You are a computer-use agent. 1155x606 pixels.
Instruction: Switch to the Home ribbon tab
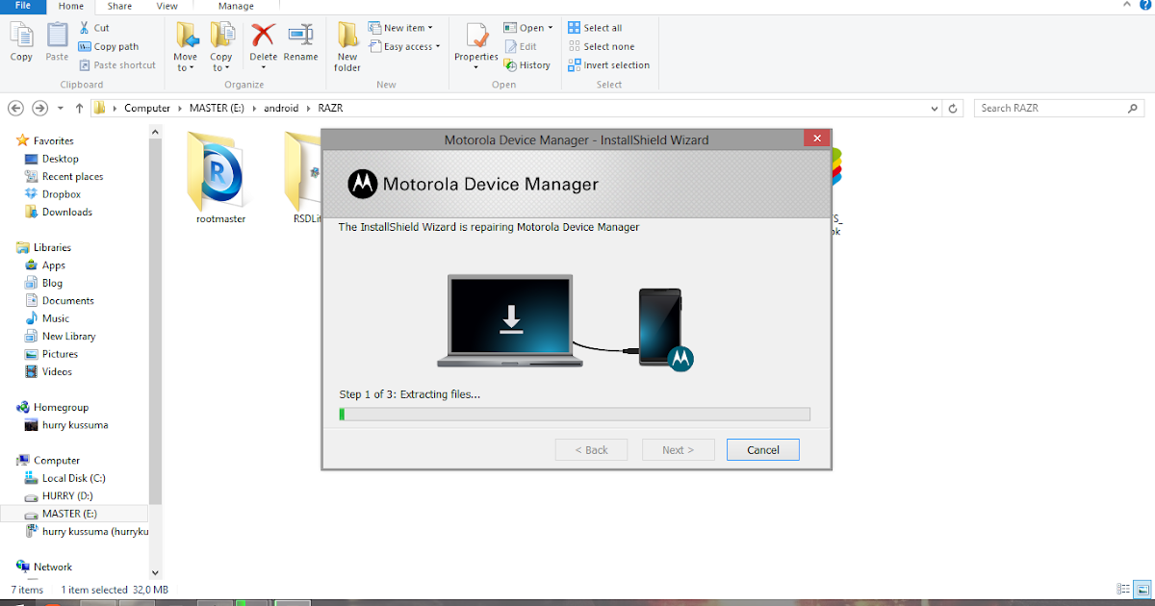(x=72, y=6)
